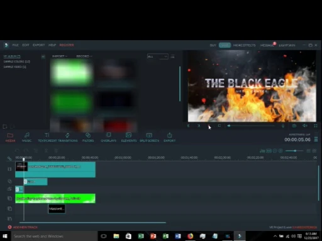Open Firefox from taskbar
The image size is (322, 241).
(x=191, y=236)
